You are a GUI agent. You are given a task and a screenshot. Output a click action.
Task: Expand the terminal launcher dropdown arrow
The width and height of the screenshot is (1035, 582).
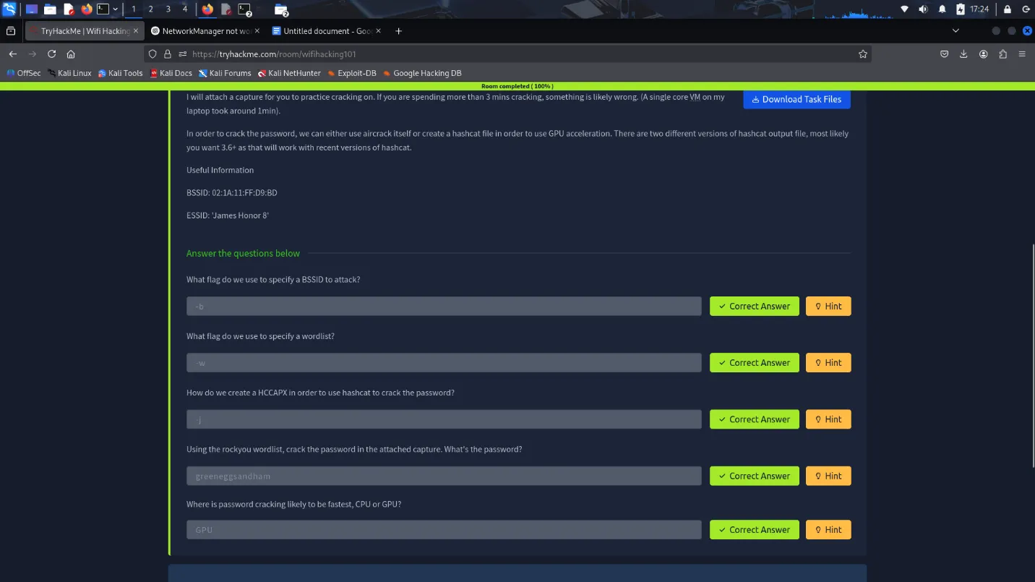click(x=116, y=9)
